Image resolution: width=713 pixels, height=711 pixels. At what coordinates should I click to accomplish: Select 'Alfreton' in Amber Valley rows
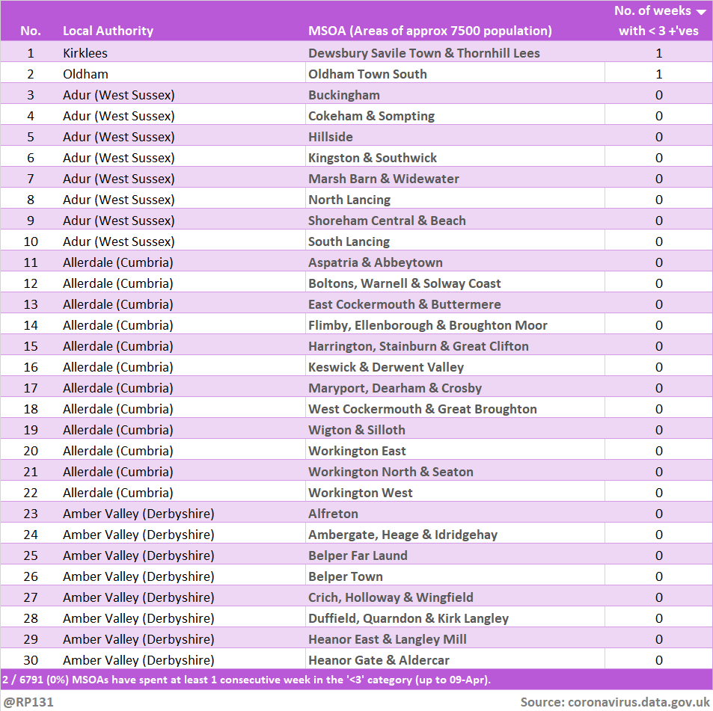(333, 514)
